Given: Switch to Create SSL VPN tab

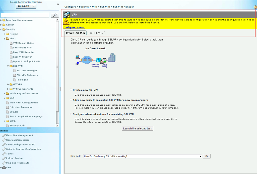Looking at the screenshot, I should (x=75, y=33).
